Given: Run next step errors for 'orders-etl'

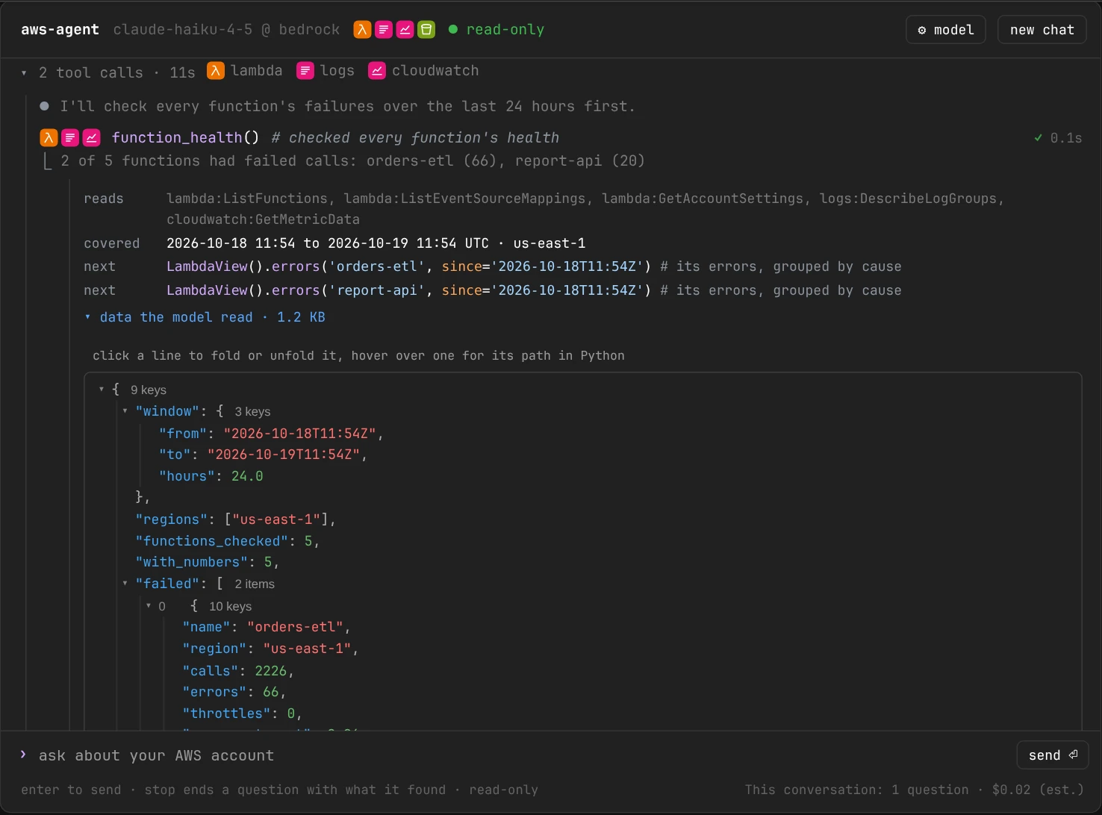Looking at the screenshot, I should tap(408, 266).
